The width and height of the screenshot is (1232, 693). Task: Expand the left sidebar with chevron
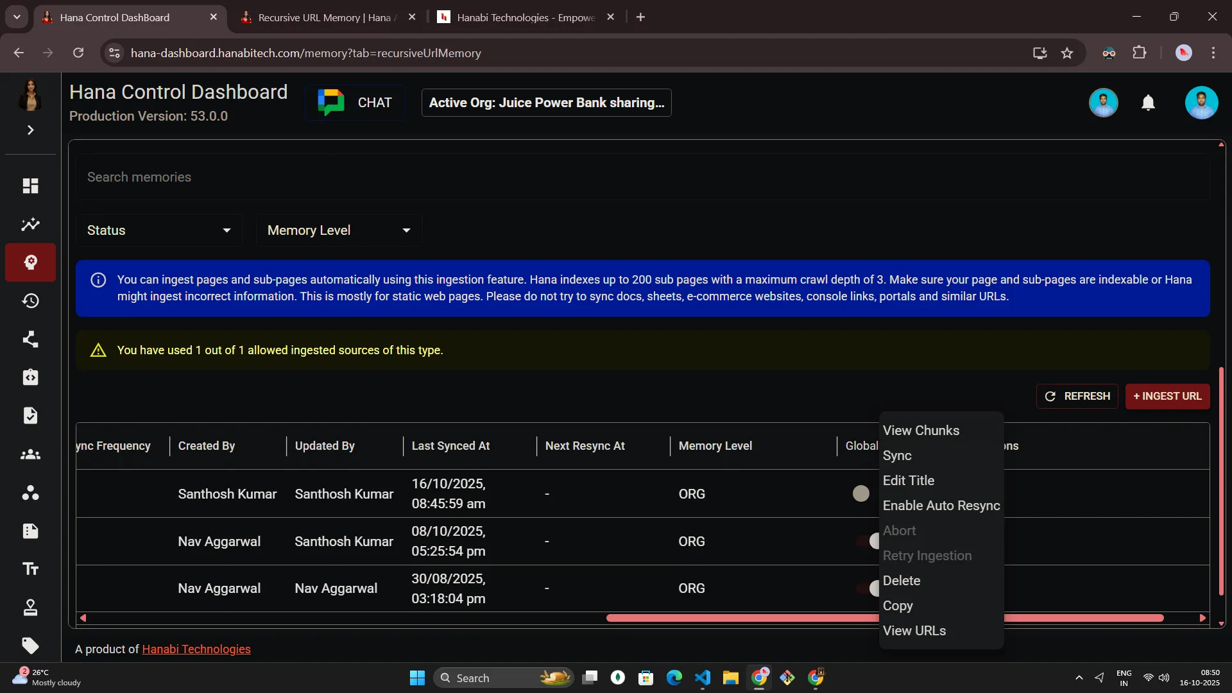pos(30,130)
